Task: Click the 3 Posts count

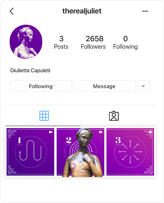Action: 61,42
